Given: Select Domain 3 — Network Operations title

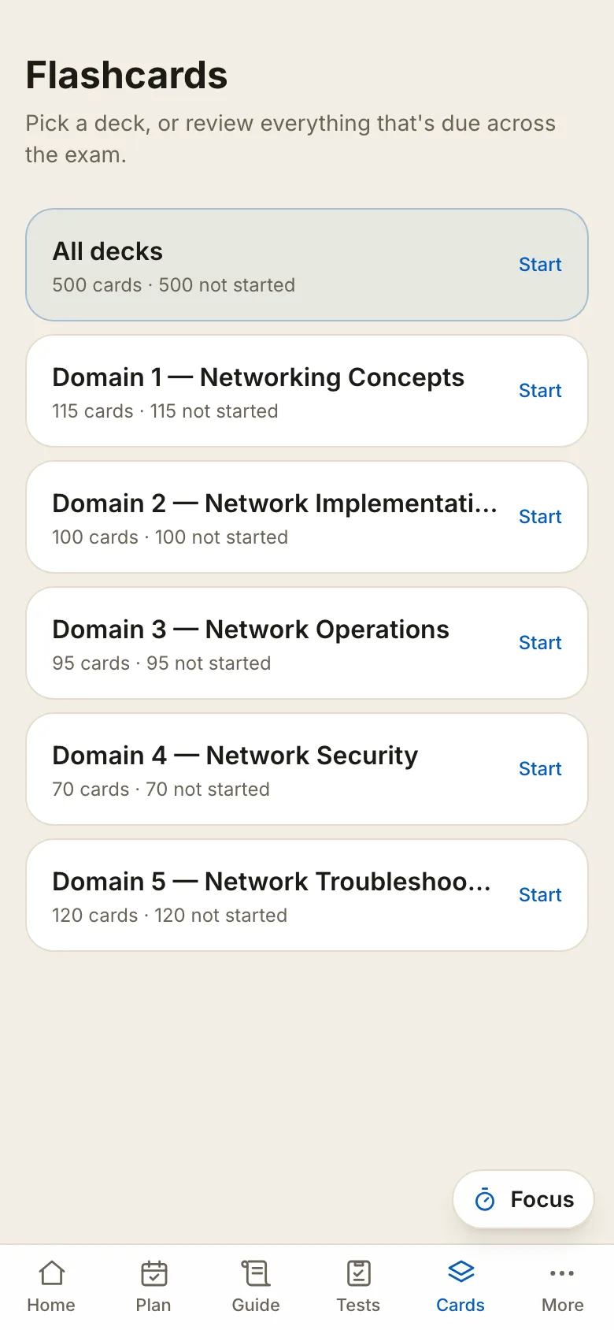Looking at the screenshot, I should point(251,630).
